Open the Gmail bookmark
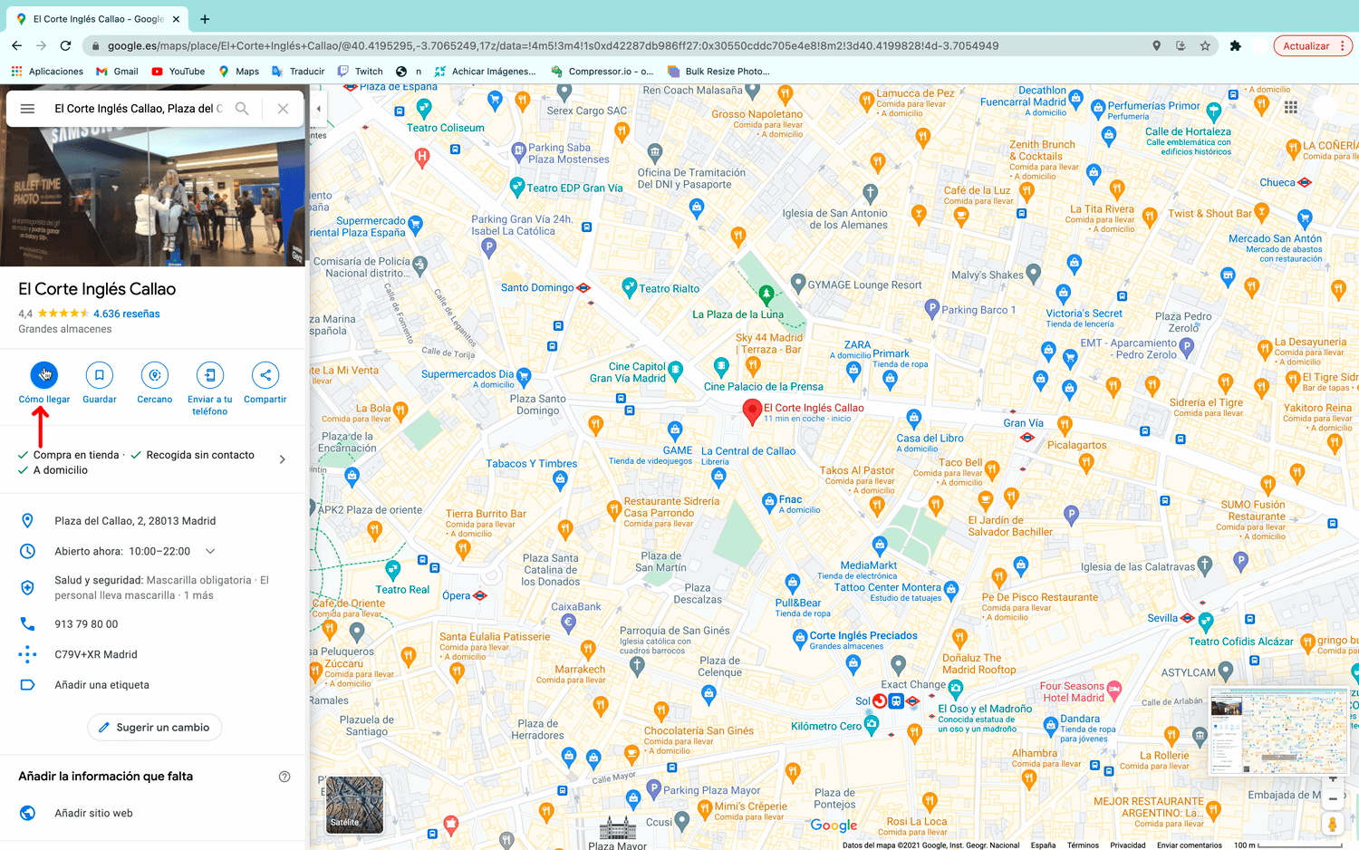Image resolution: width=1359 pixels, height=850 pixels. [117, 72]
